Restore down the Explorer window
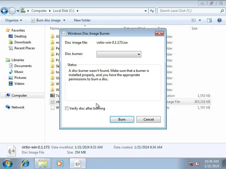The image size is (226, 169). [x=212, y=3]
